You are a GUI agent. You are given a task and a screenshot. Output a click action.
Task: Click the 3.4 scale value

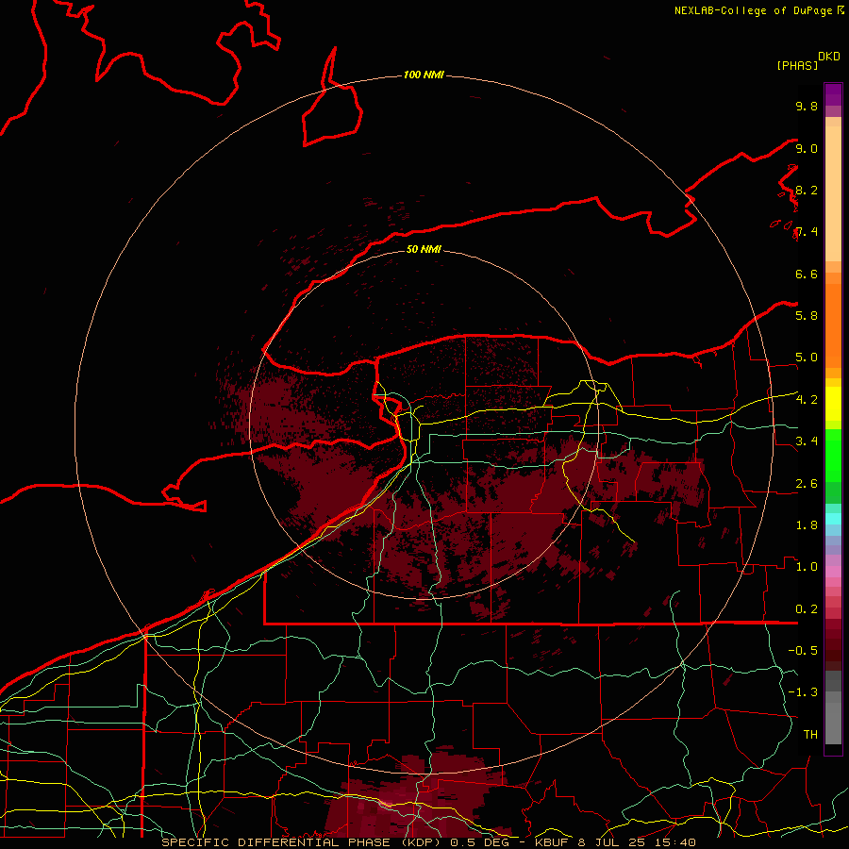coord(807,441)
